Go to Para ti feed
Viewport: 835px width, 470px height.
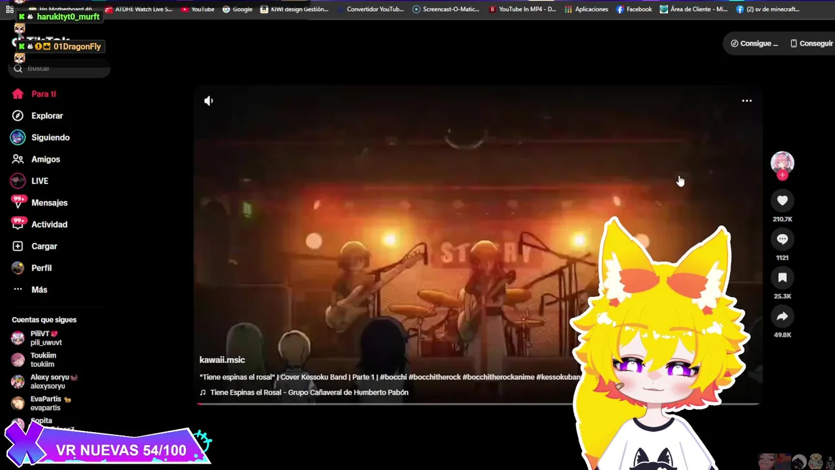[35, 94]
